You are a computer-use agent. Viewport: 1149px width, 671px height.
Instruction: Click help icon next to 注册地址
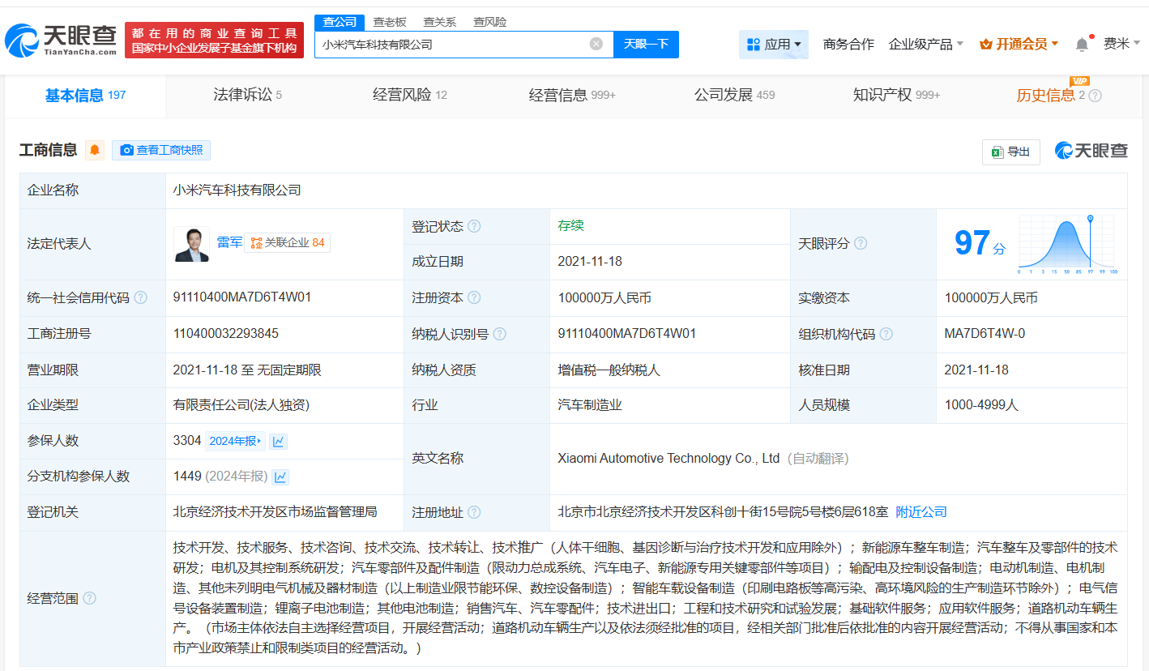[x=474, y=512]
